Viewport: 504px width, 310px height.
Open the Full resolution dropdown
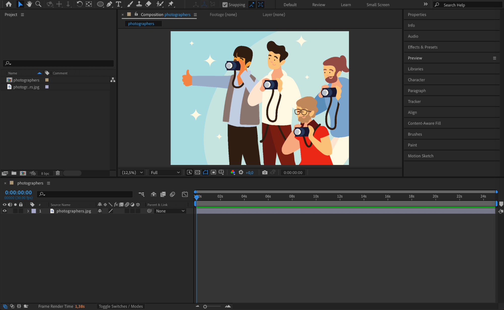(x=165, y=173)
